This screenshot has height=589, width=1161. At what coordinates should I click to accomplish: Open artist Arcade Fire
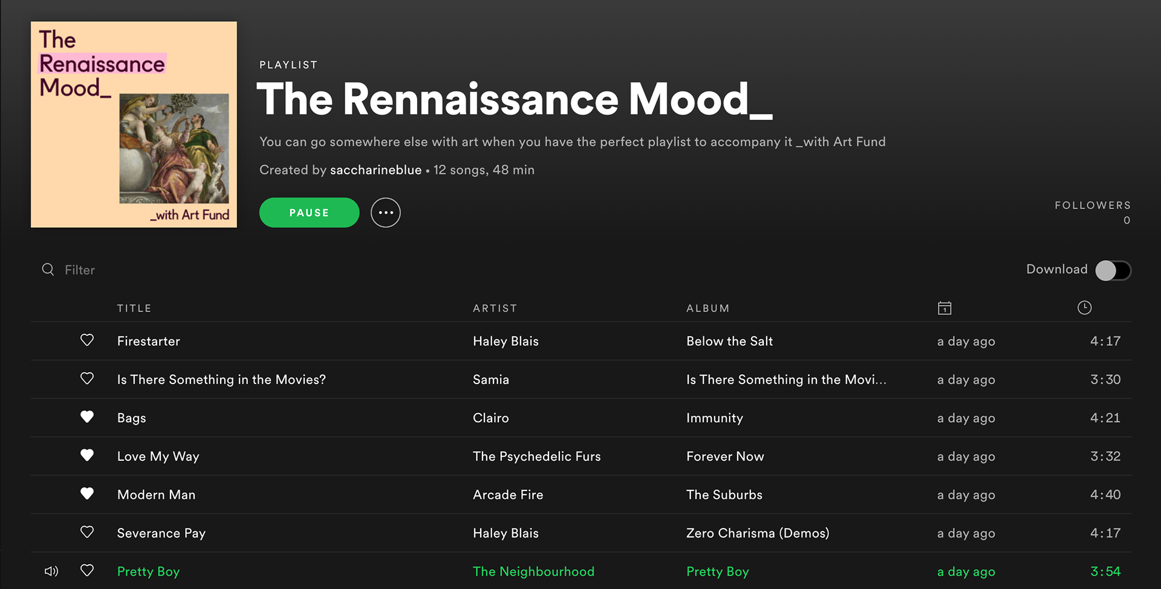[x=508, y=495]
